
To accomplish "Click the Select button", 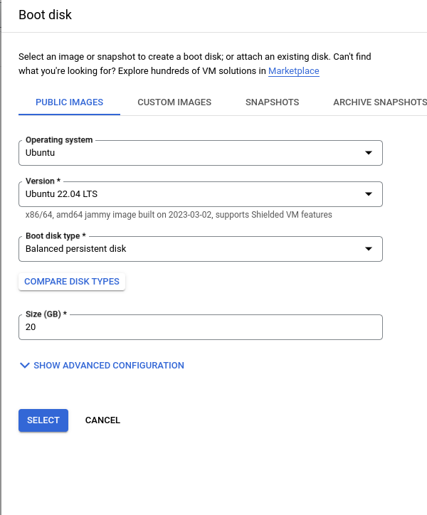I will pos(43,420).
